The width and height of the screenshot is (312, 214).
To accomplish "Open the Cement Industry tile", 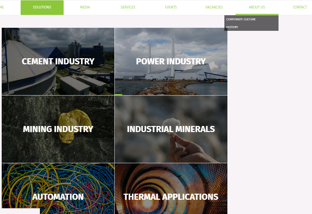I will pos(58,61).
